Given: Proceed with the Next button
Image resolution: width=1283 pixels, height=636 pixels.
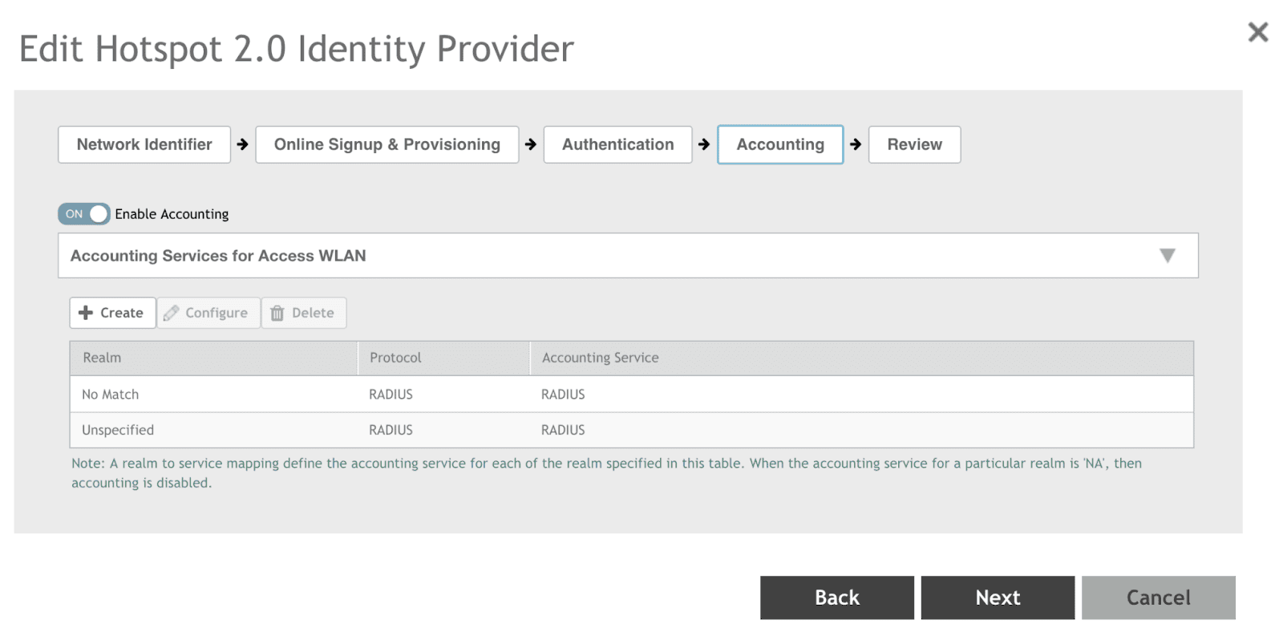Looking at the screenshot, I should coord(998,598).
